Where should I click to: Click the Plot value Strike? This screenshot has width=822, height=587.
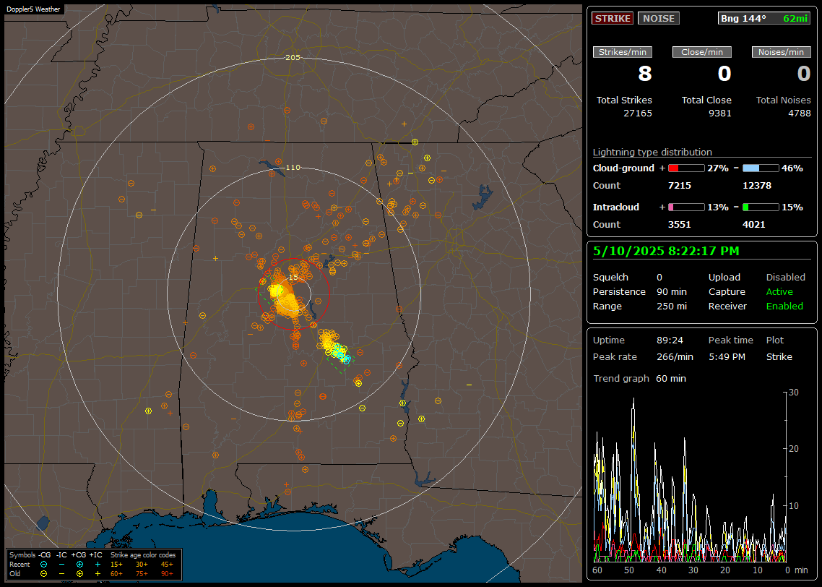click(779, 357)
